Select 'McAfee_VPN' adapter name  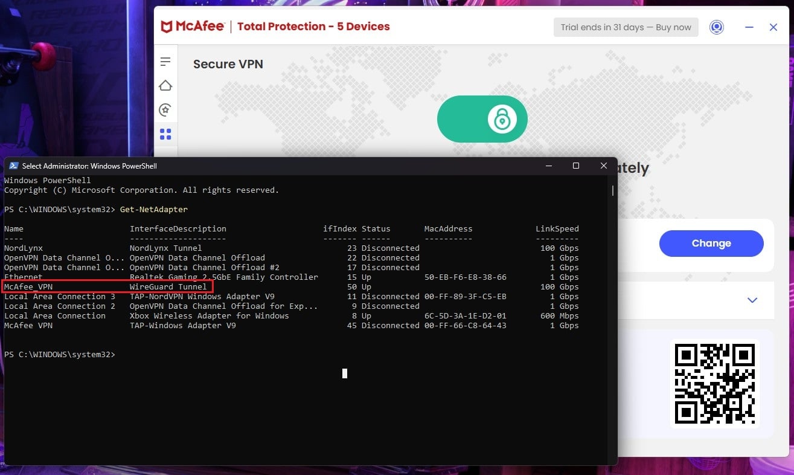click(28, 287)
